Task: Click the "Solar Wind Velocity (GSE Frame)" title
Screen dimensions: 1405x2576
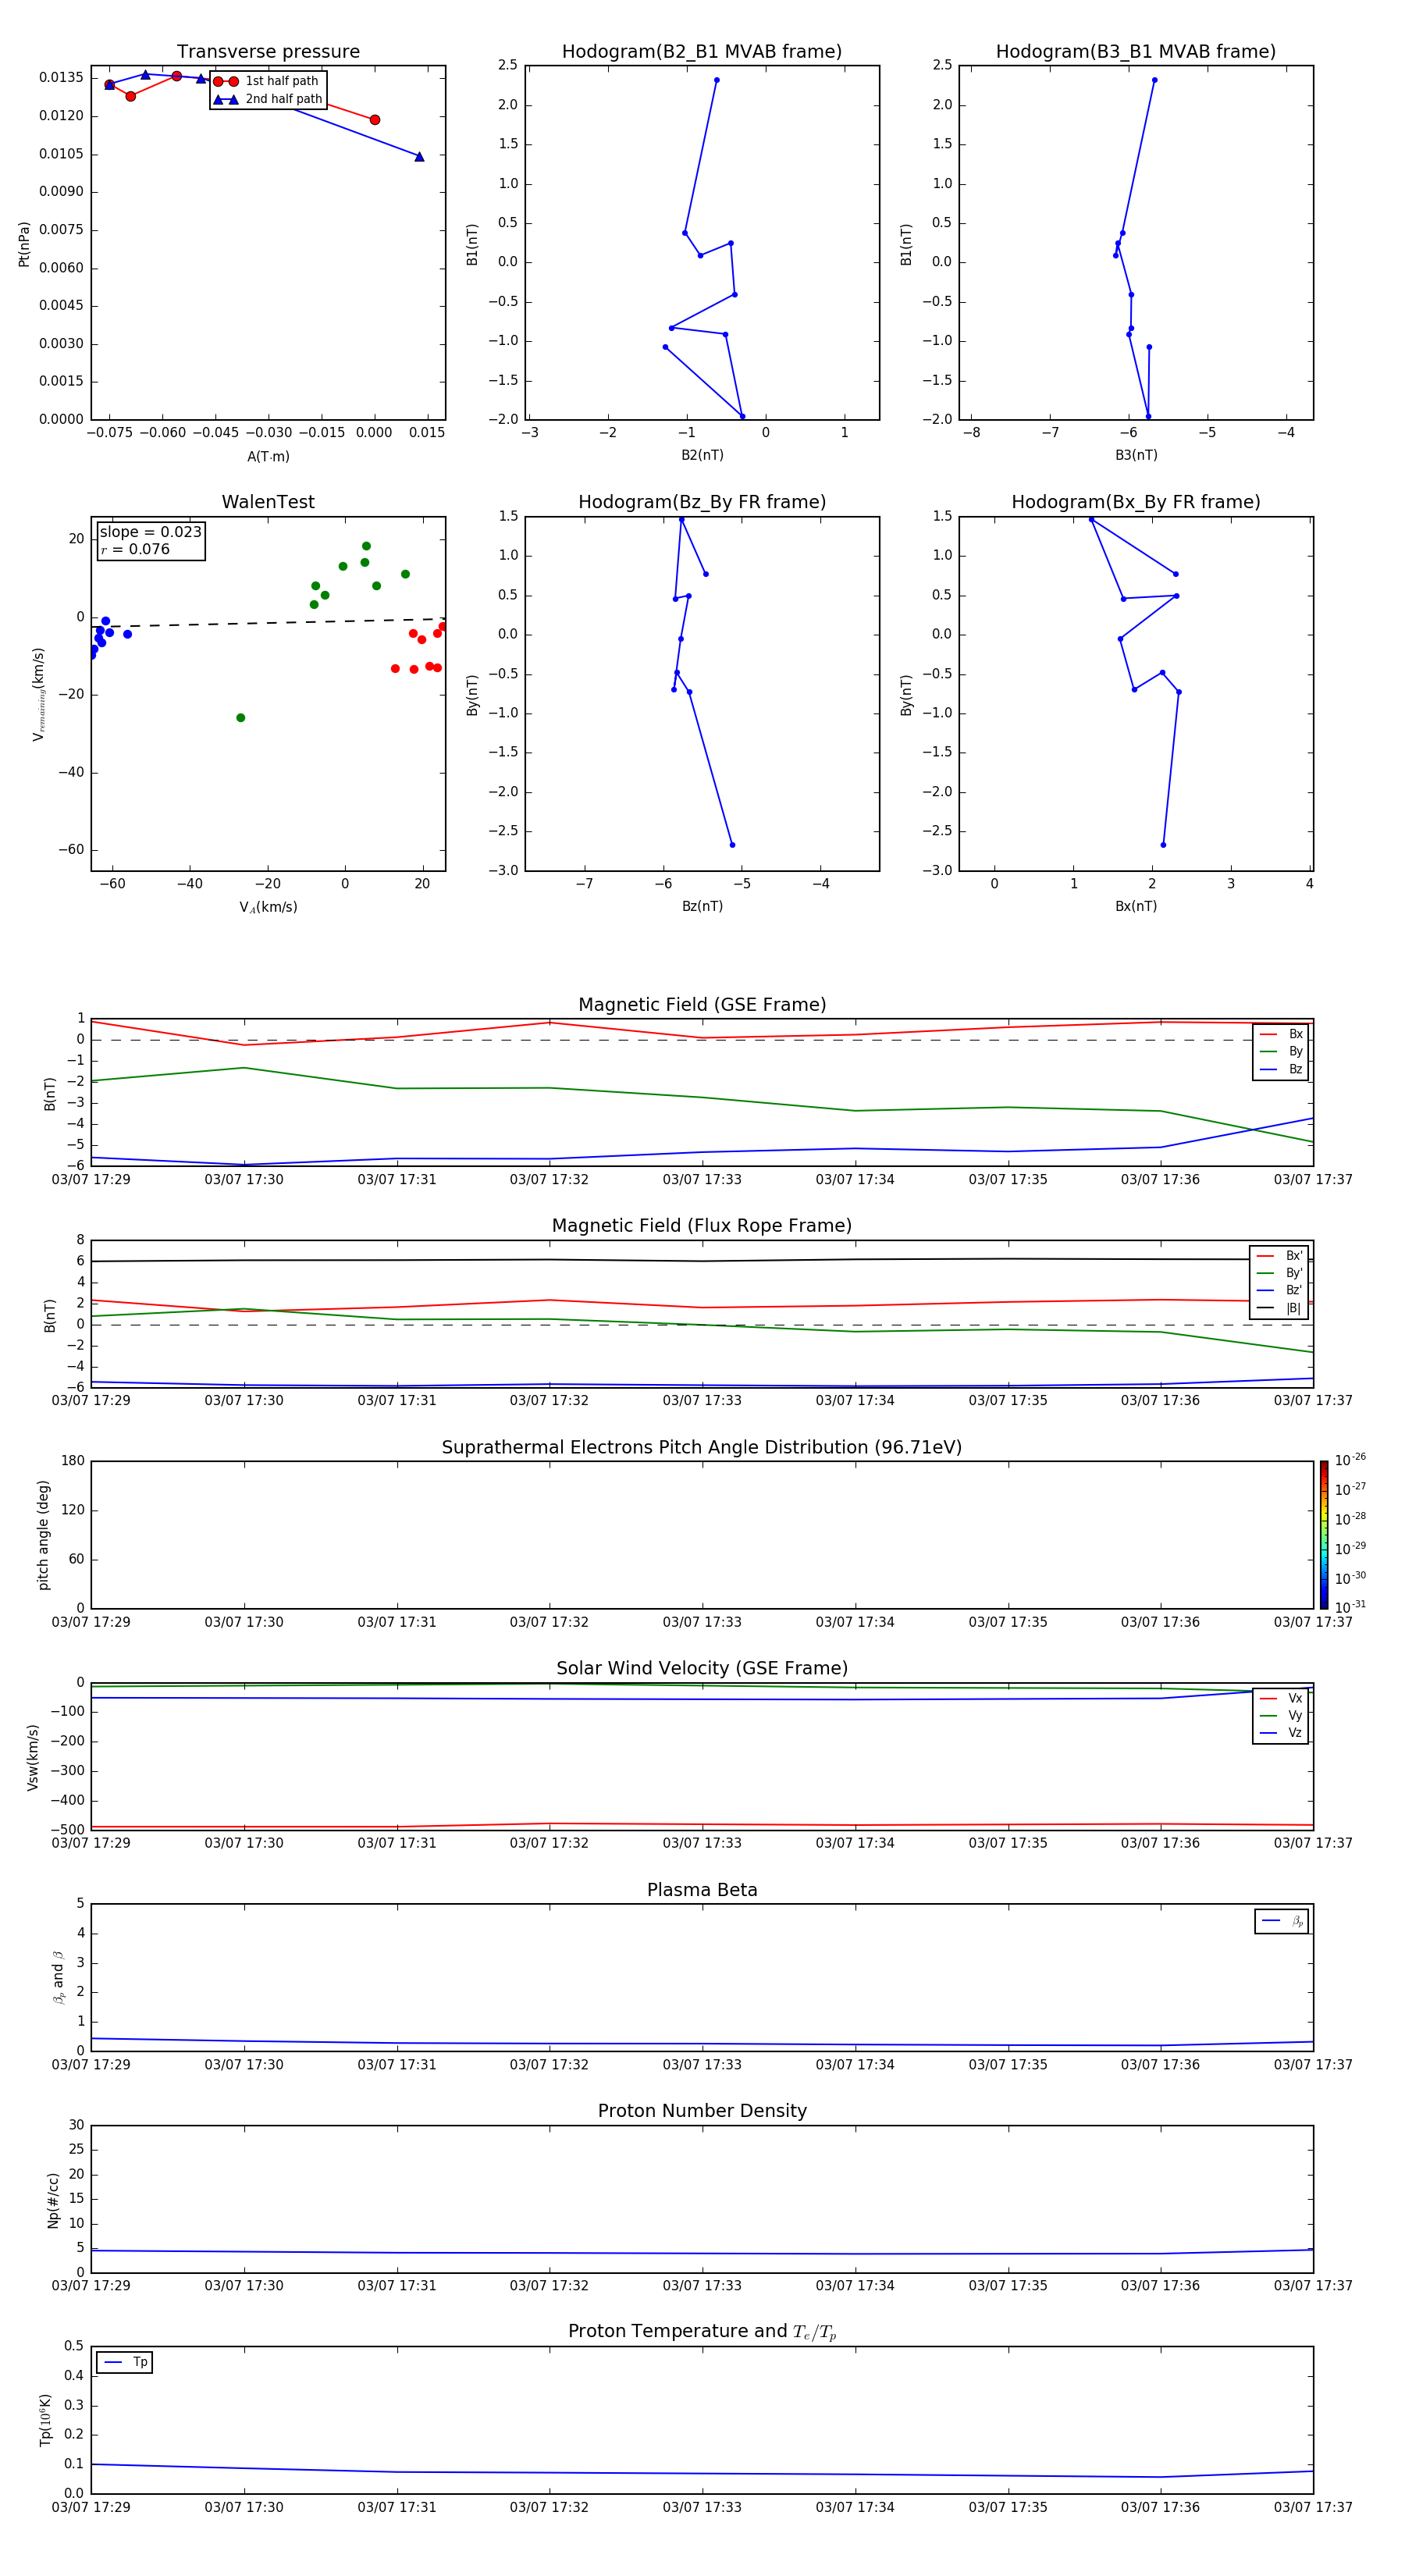Action: tap(702, 1668)
